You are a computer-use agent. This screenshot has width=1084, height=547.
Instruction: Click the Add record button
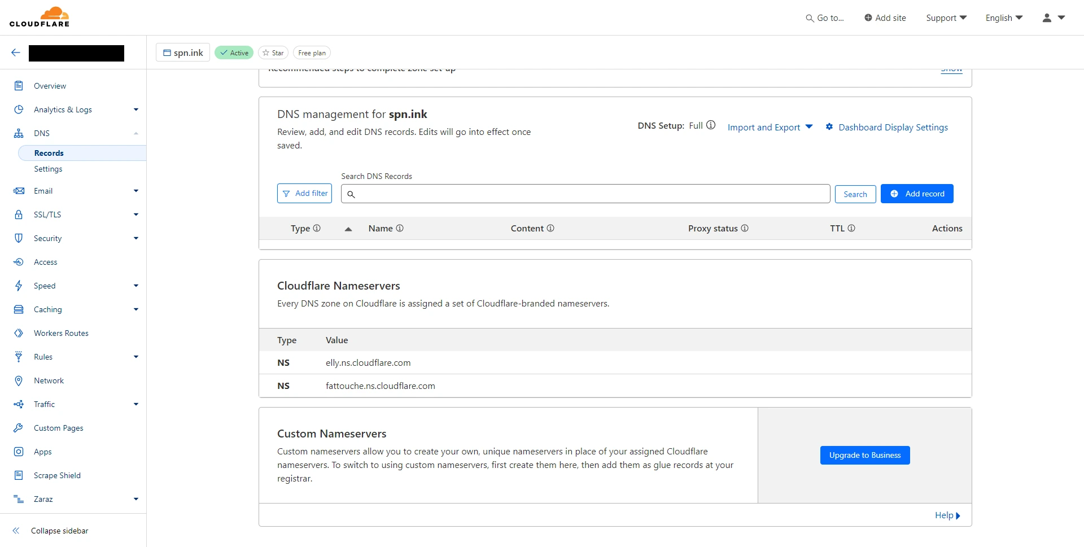917,194
